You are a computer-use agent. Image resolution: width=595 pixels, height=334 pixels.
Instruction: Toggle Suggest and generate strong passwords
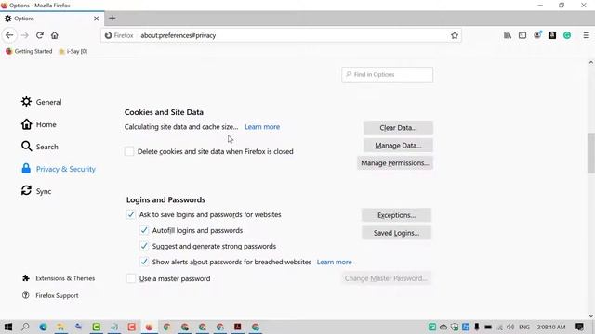(144, 246)
